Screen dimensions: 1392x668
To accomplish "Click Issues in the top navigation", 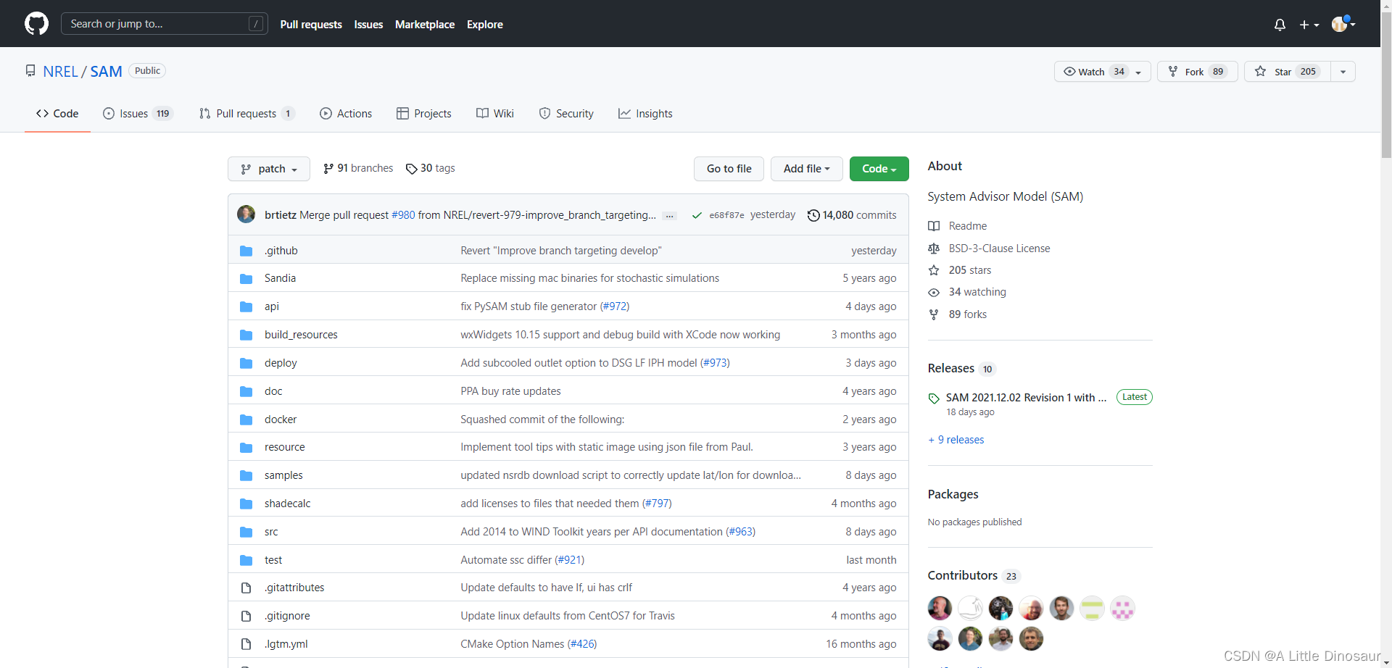I will pyautogui.click(x=368, y=25).
